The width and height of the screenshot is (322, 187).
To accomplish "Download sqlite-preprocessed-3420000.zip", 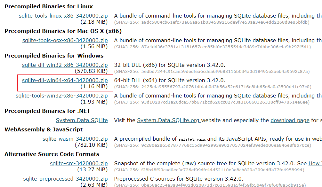I will [x=65, y=179].
